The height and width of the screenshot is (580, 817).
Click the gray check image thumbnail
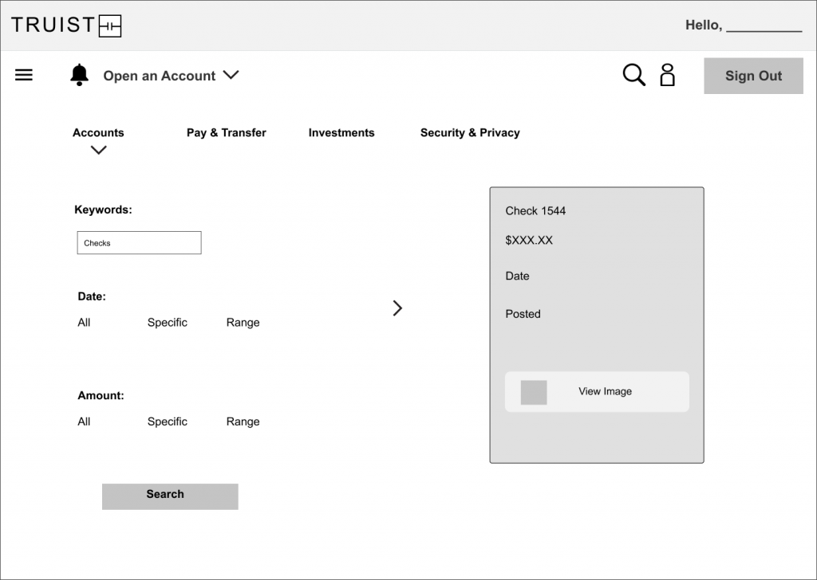click(x=534, y=392)
